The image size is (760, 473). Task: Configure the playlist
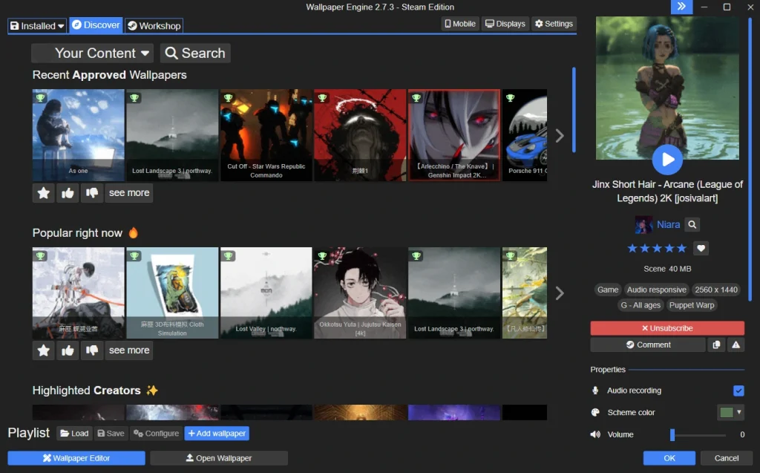tap(156, 433)
